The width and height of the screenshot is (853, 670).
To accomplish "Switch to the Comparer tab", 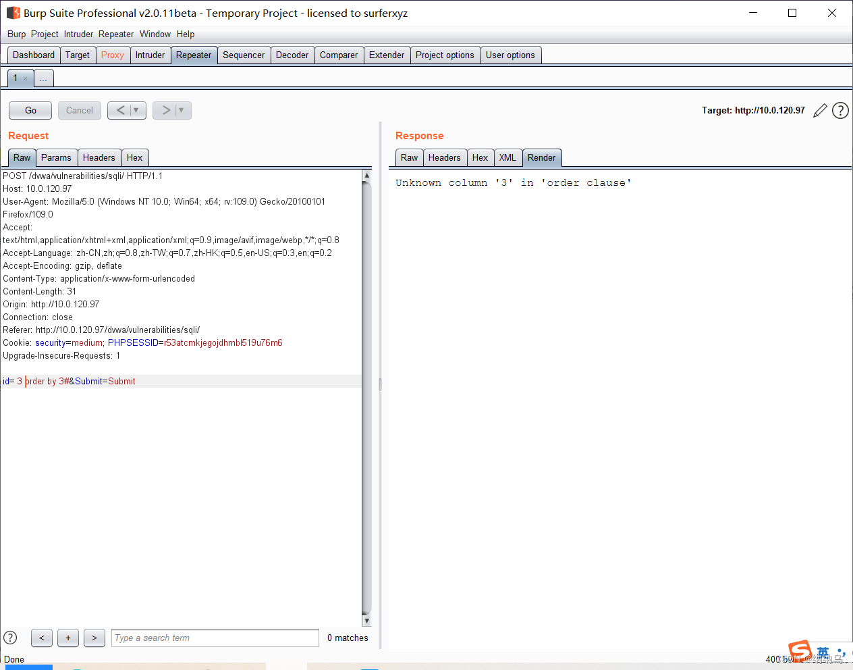I will coord(339,55).
